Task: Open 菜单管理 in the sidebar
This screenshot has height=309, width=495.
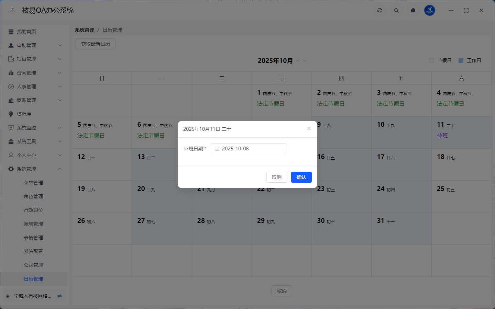Action: coord(33,183)
